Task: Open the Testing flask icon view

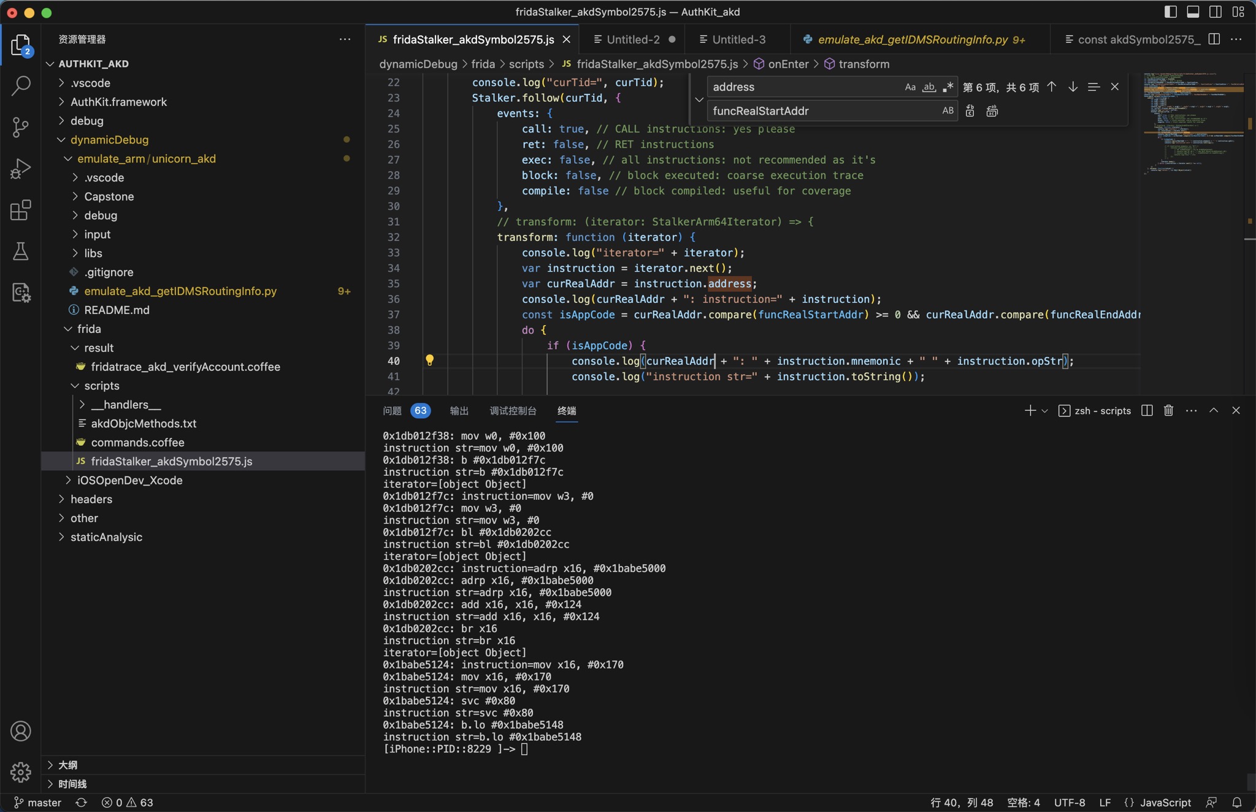Action: pyautogui.click(x=20, y=251)
